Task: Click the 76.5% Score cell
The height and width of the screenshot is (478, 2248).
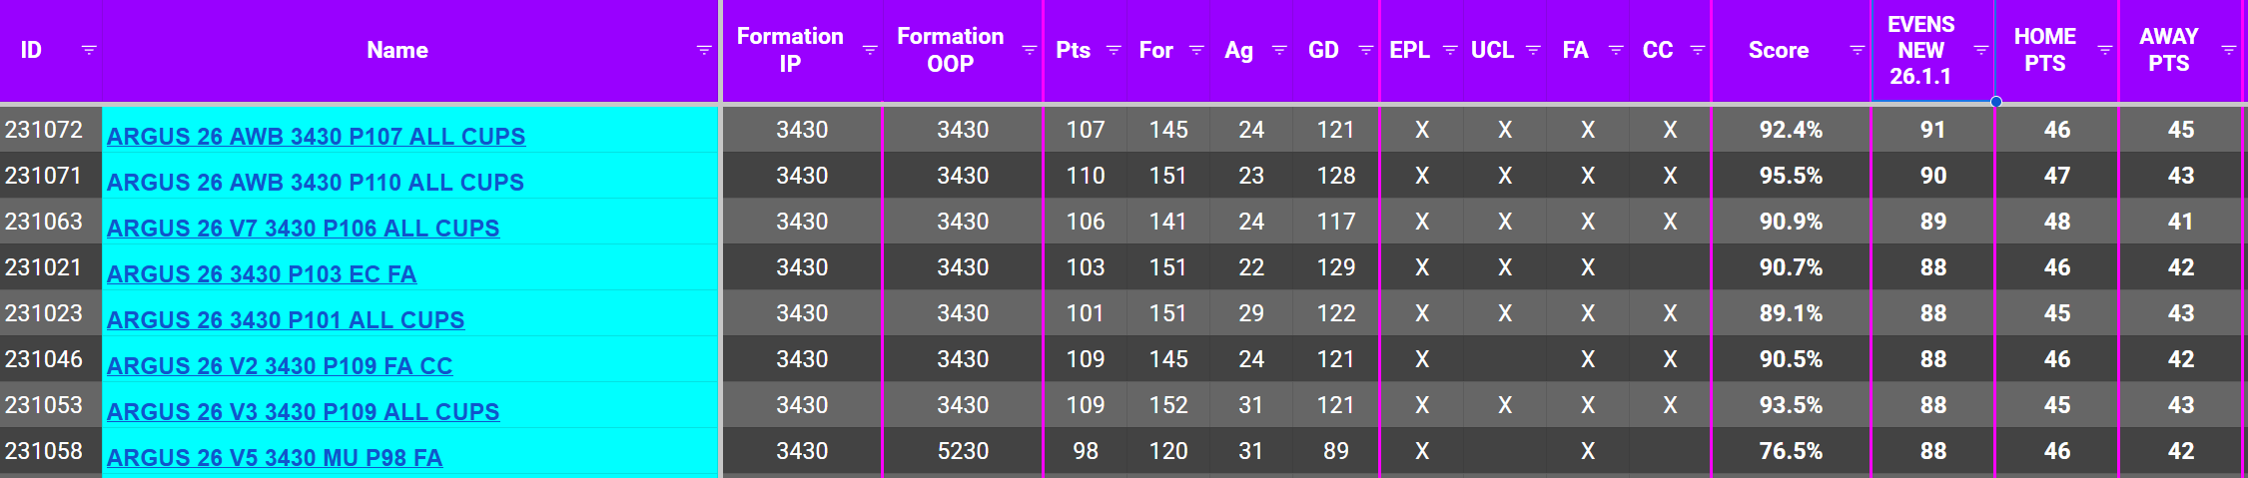Action: pos(1791,451)
